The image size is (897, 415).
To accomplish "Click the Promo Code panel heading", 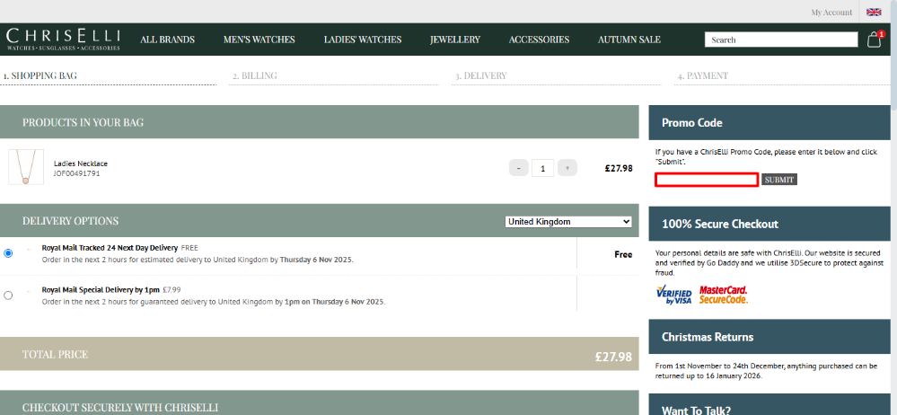I will (691, 122).
